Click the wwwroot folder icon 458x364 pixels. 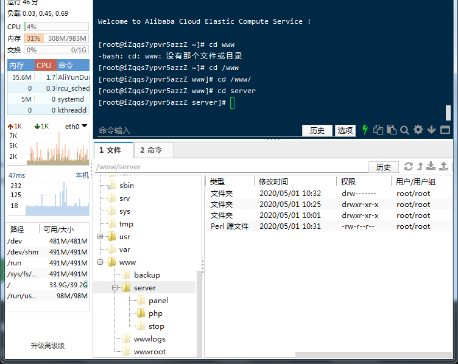(x=126, y=351)
